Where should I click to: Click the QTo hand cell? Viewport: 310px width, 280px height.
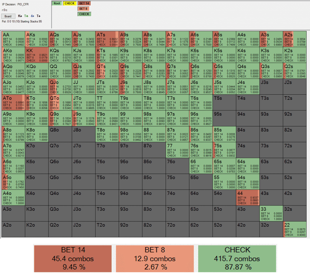[60, 102]
